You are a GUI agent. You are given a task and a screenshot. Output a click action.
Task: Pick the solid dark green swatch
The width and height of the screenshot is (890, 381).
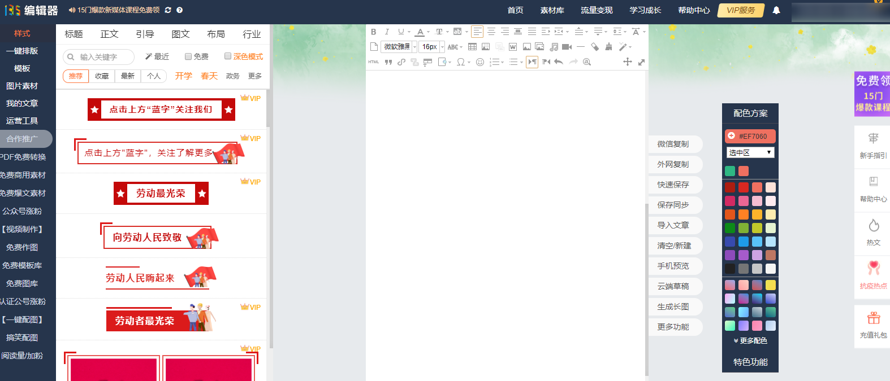(x=730, y=228)
